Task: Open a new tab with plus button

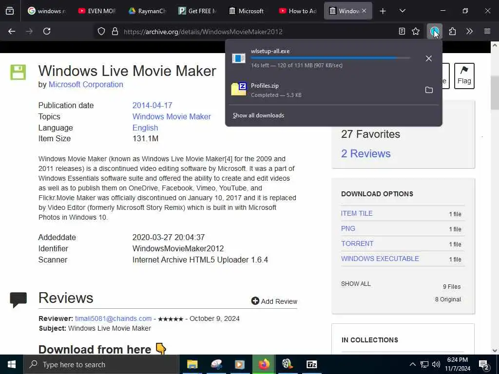Action: (383, 11)
